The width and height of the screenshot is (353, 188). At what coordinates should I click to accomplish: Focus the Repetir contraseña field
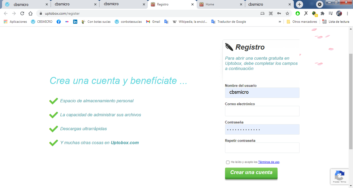[x=262, y=147]
